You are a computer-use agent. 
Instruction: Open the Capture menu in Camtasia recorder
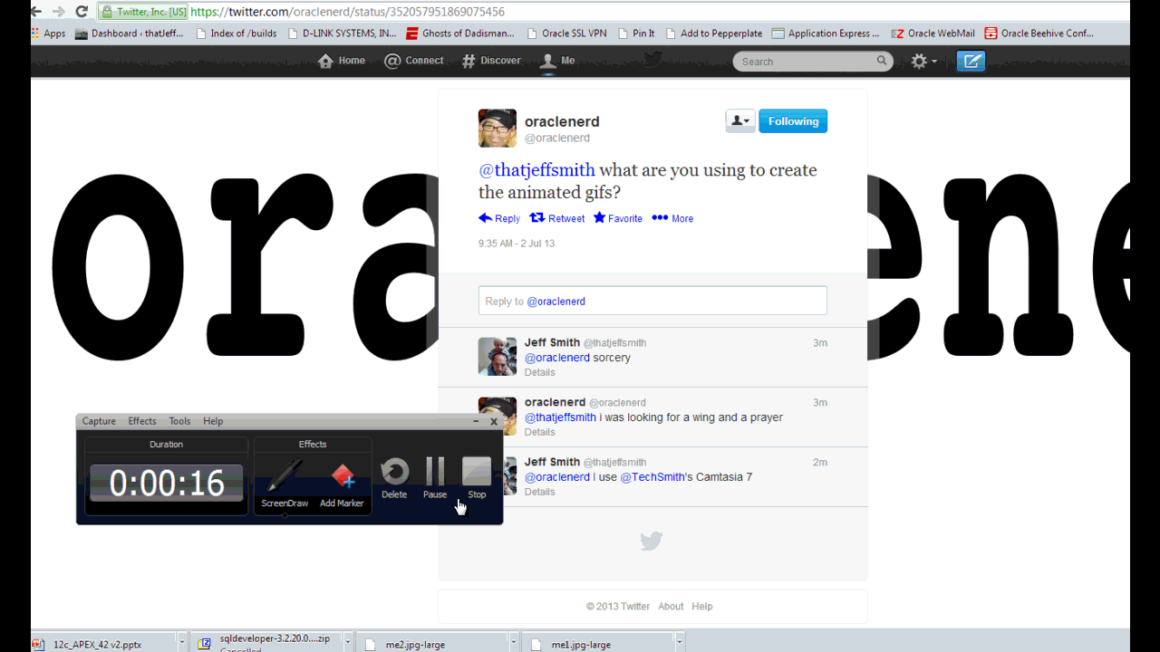coord(99,421)
